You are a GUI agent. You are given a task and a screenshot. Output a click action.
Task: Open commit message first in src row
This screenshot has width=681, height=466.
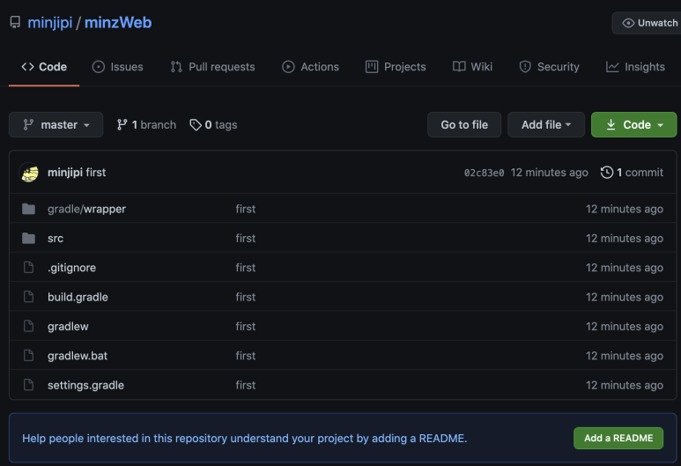pyautogui.click(x=246, y=239)
